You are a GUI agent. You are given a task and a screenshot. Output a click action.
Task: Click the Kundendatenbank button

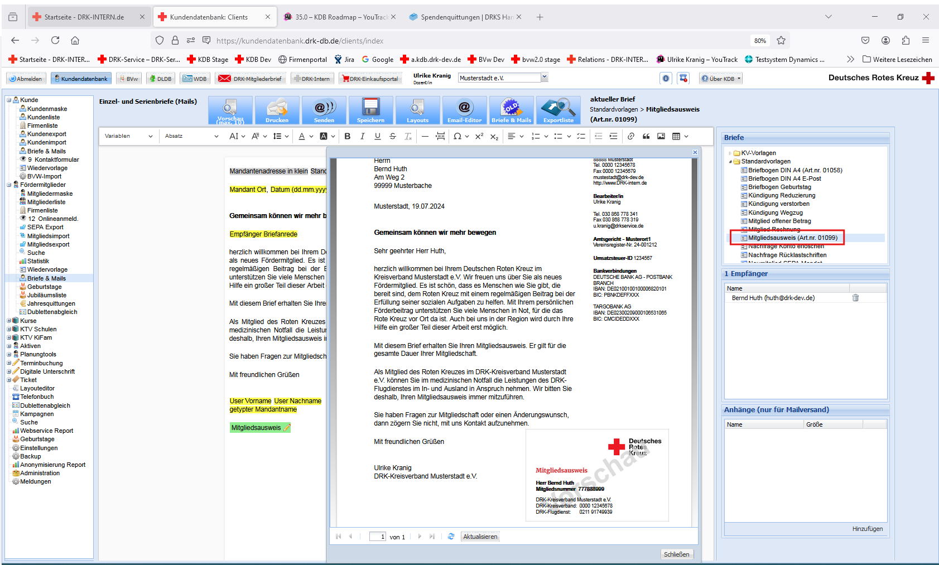pyautogui.click(x=81, y=79)
